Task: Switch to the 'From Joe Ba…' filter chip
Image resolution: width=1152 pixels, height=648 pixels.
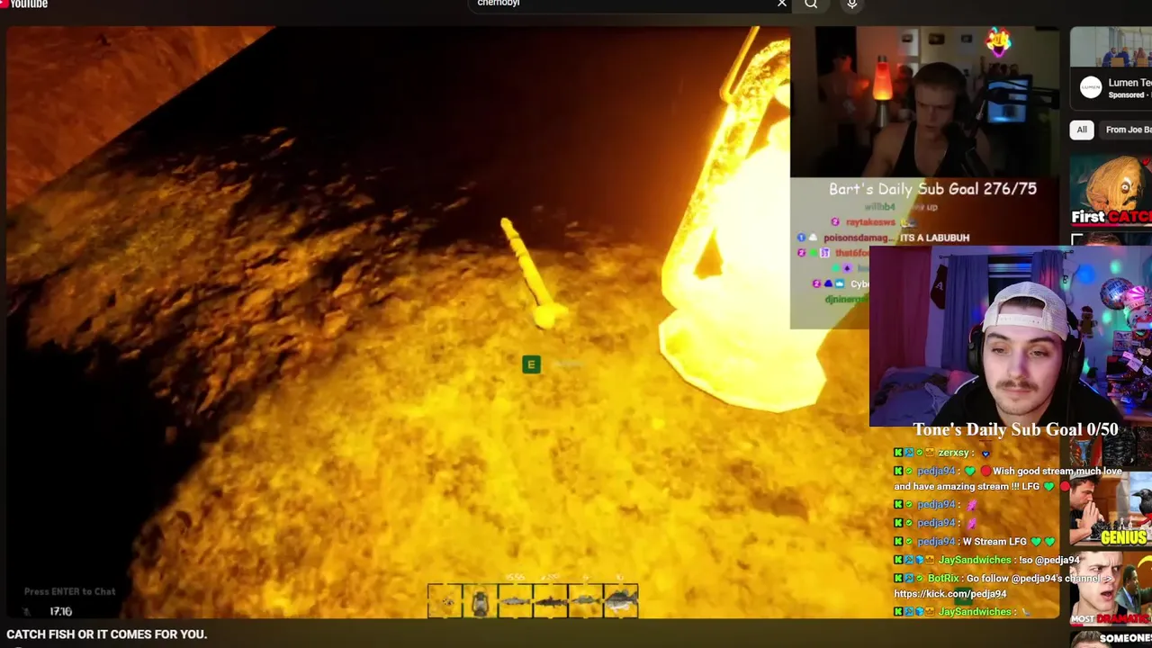Action: tap(1127, 130)
